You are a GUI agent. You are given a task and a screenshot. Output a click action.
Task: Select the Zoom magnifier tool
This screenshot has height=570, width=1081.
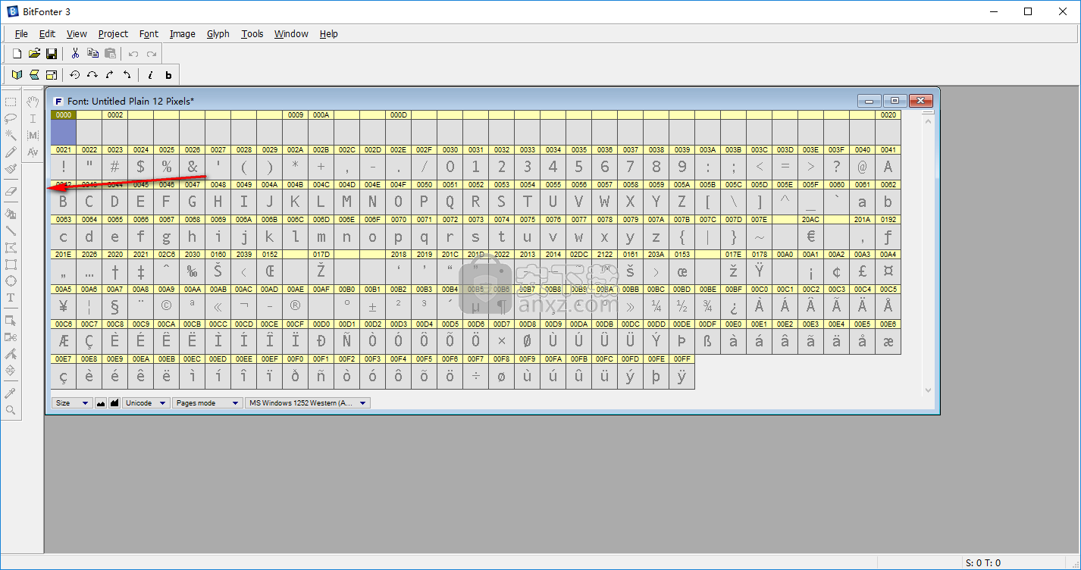pos(11,410)
